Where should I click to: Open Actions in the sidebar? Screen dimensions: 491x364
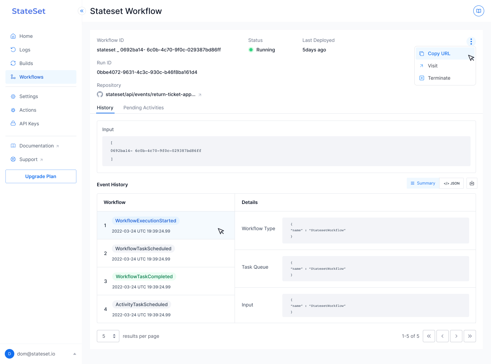pos(41,110)
